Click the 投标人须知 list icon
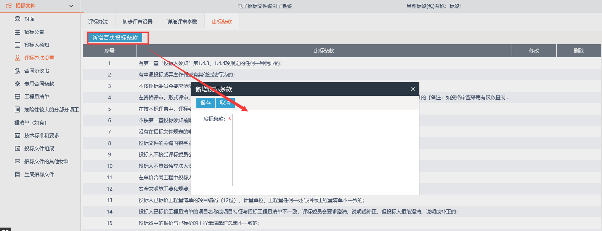602x231 pixels. click(18, 45)
